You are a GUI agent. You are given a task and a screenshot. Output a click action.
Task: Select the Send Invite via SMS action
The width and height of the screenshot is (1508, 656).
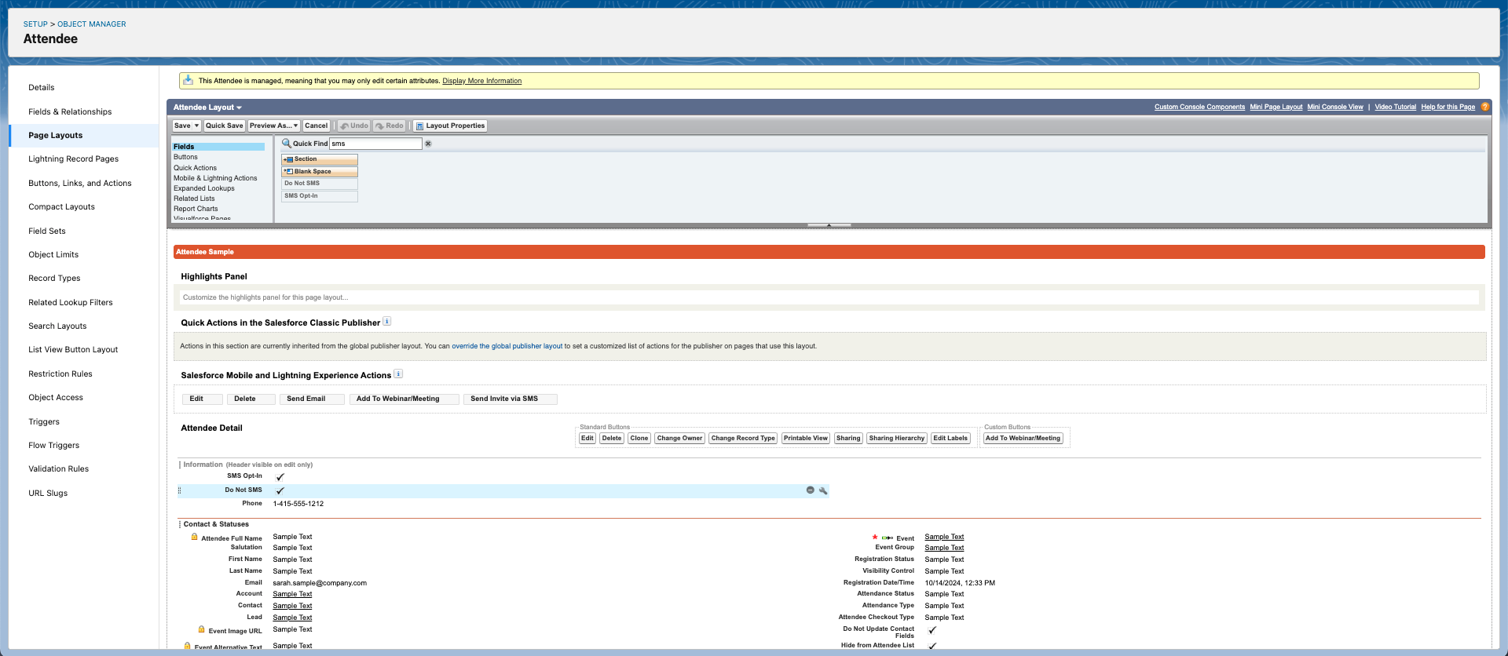pos(510,399)
